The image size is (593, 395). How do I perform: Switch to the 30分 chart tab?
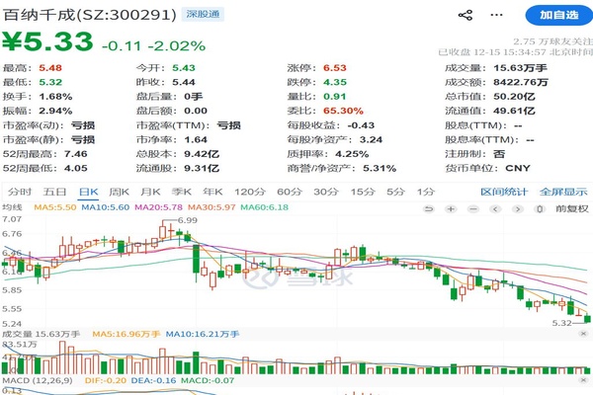[x=326, y=192]
